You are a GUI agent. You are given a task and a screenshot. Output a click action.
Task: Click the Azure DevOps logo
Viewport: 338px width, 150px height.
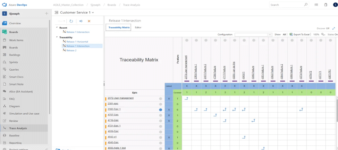pyautogui.click(x=5, y=5)
